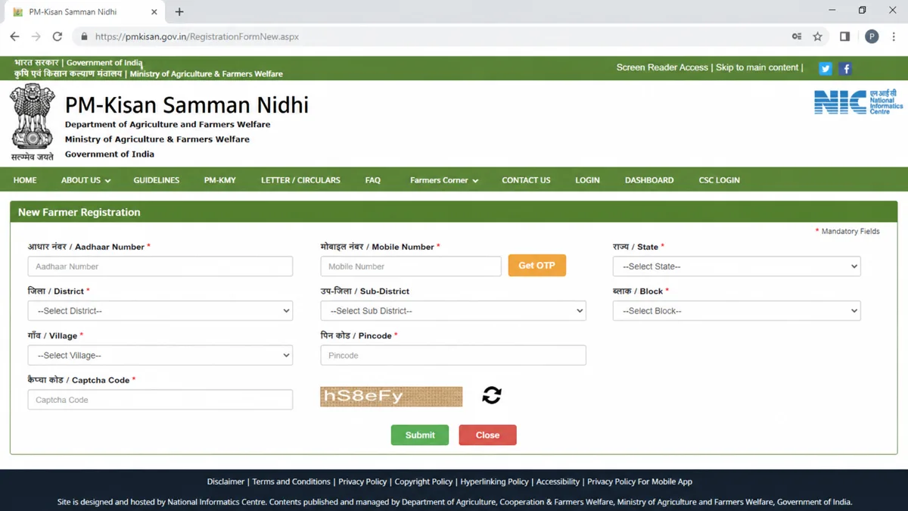Open the Farmers Corner menu
Viewport: 908px width, 511px height.
point(444,180)
